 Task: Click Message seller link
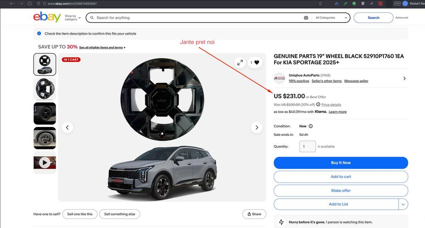coord(356,81)
